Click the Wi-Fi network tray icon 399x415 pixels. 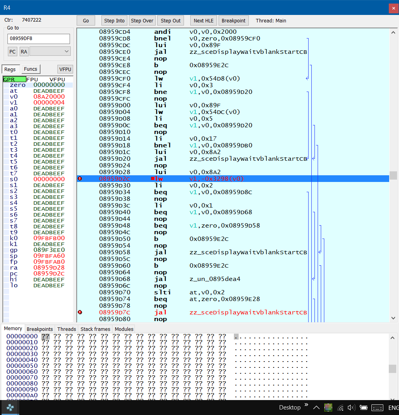[340, 408]
